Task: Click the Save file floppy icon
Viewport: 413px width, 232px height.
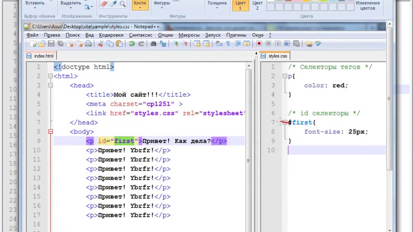Action: point(51,44)
